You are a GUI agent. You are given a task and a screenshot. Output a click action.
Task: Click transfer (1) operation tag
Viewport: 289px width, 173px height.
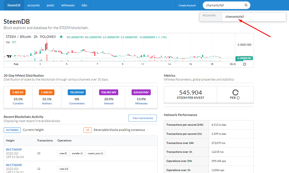pos(77,153)
